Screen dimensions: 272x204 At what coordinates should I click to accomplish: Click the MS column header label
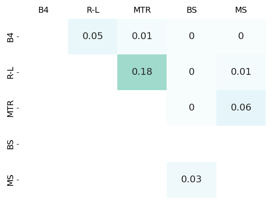[x=241, y=10]
